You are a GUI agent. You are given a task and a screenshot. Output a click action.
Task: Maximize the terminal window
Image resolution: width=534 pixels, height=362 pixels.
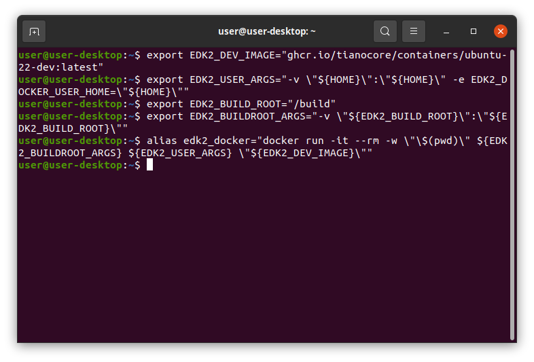(x=474, y=31)
